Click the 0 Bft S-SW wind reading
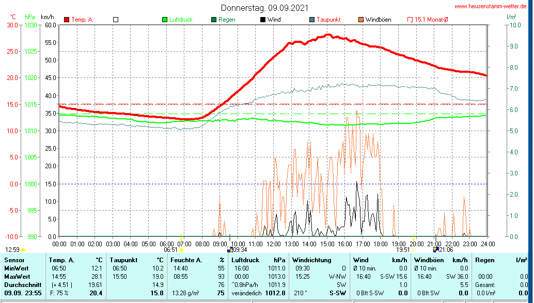This screenshot has width=534, height=303. click(370, 293)
